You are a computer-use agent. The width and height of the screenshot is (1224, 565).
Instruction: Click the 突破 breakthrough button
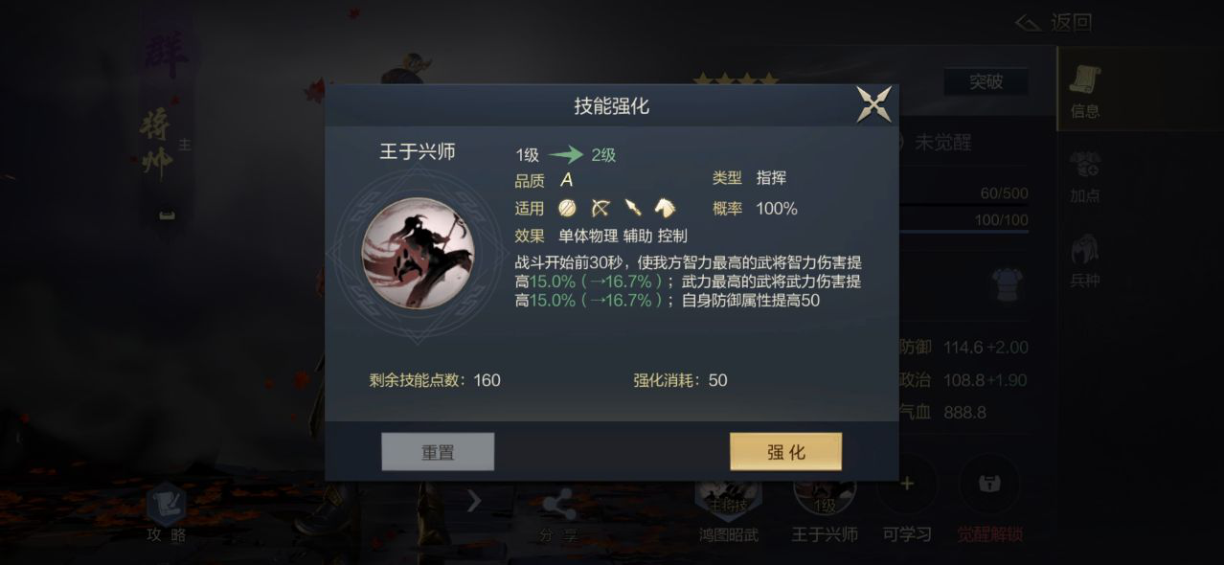[x=986, y=82]
